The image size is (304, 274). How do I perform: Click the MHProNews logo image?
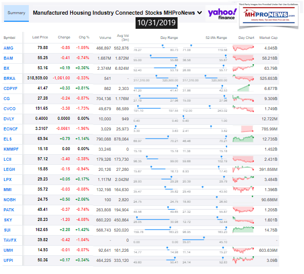click(269, 16)
